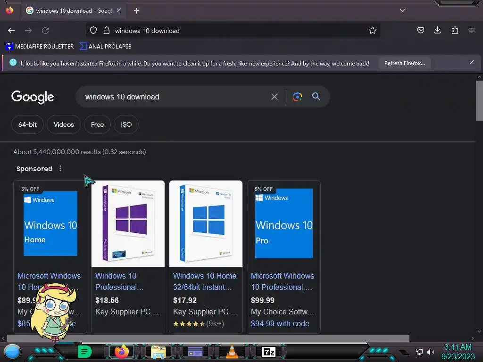This screenshot has width=483, height=362.
Task: Submit search with the magnifier icon
Action: coord(316,97)
